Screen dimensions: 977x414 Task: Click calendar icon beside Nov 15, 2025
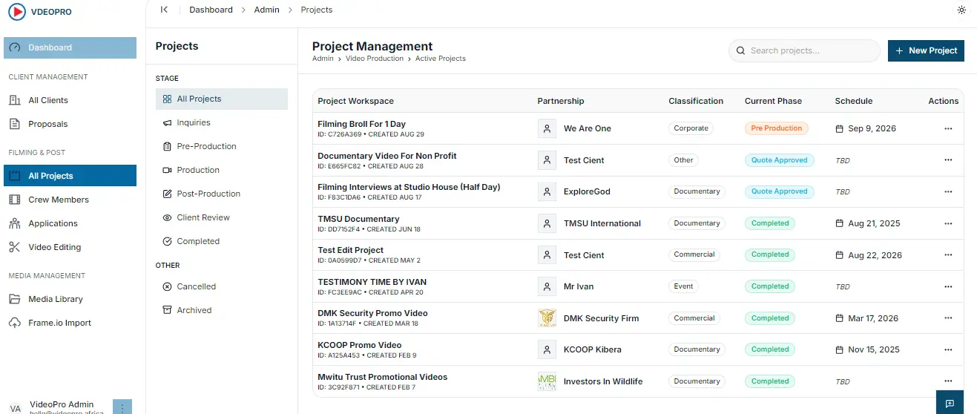[840, 349]
